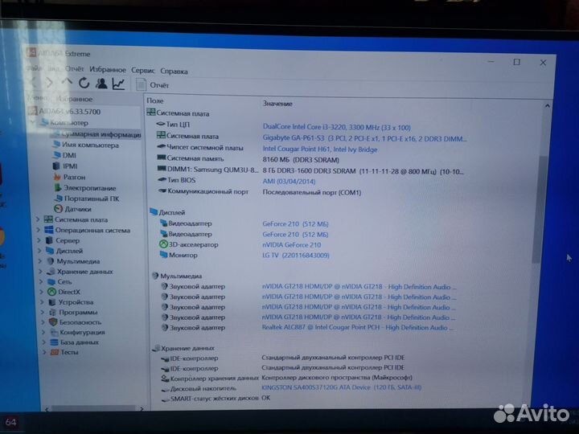
Task: Click the 3D-акселератор row icon
Action: tap(163, 244)
